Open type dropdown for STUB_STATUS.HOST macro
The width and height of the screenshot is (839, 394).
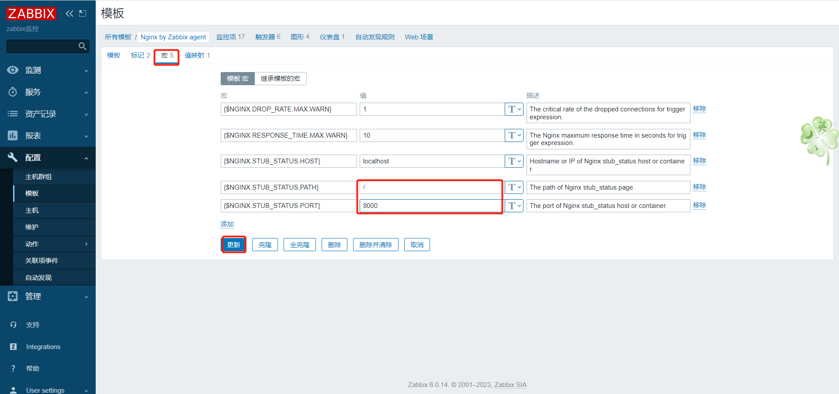click(514, 161)
